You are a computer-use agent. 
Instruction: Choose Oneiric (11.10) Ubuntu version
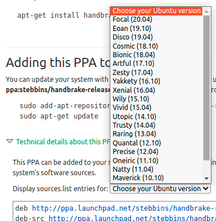pos(156,160)
